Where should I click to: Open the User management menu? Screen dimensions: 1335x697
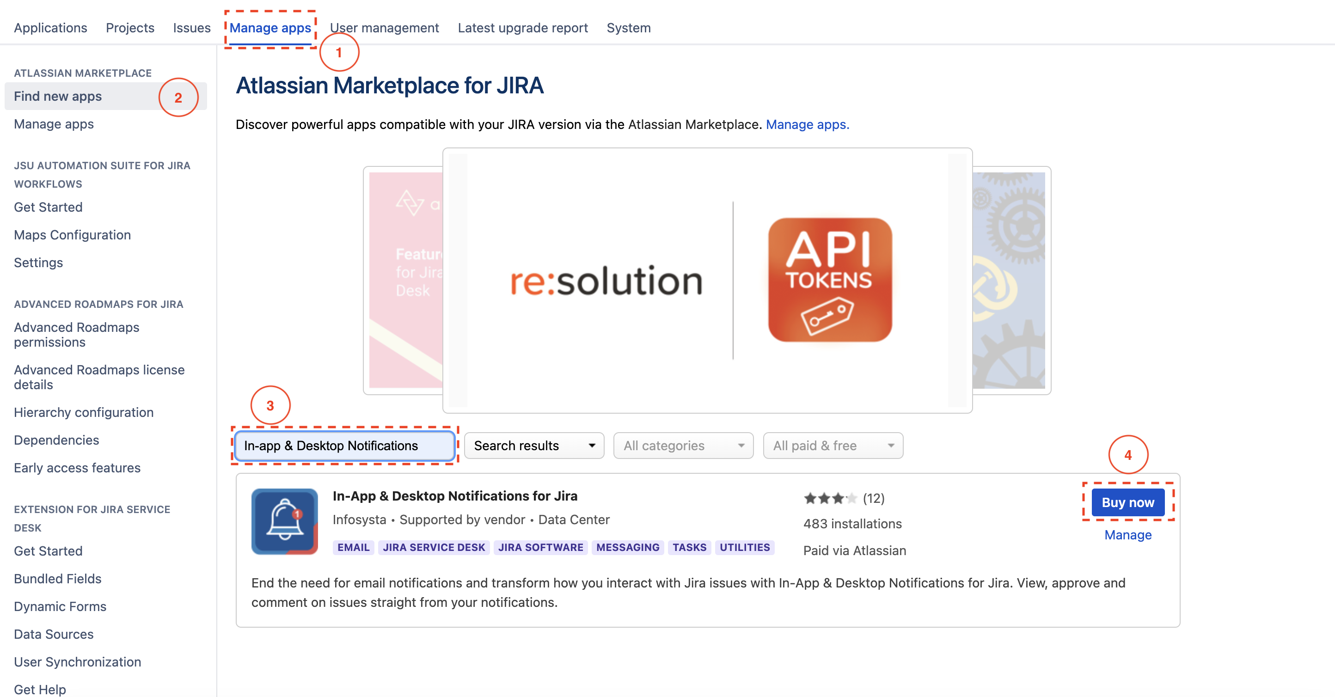(385, 28)
